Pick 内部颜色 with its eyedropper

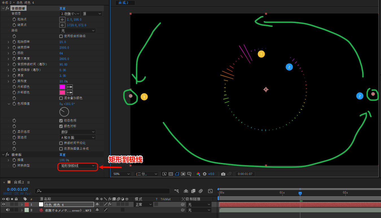click(69, 87)
